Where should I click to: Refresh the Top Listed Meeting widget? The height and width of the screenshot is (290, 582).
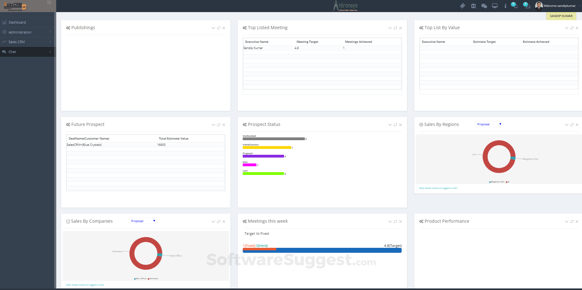tap(395, 28)
